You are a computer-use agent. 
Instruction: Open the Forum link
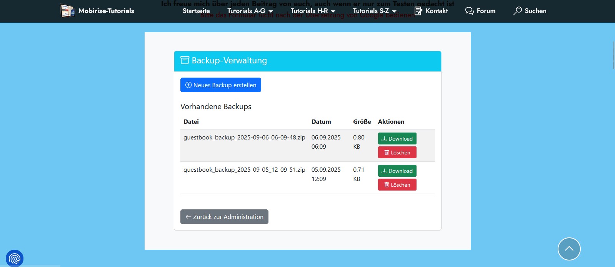click(x=480, y=11)
